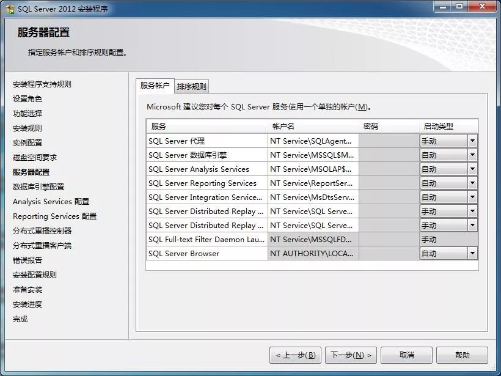Click password cell for SQL Server 代理
The image size is (501, 376).
(x=389, y=141)
